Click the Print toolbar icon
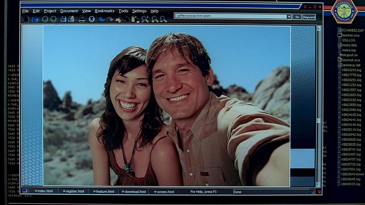Screen dimensions: 365x205 coord(82,19)
